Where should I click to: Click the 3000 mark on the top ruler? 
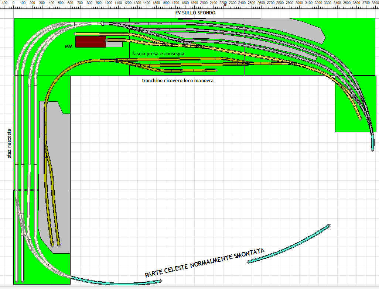point(299,3)
